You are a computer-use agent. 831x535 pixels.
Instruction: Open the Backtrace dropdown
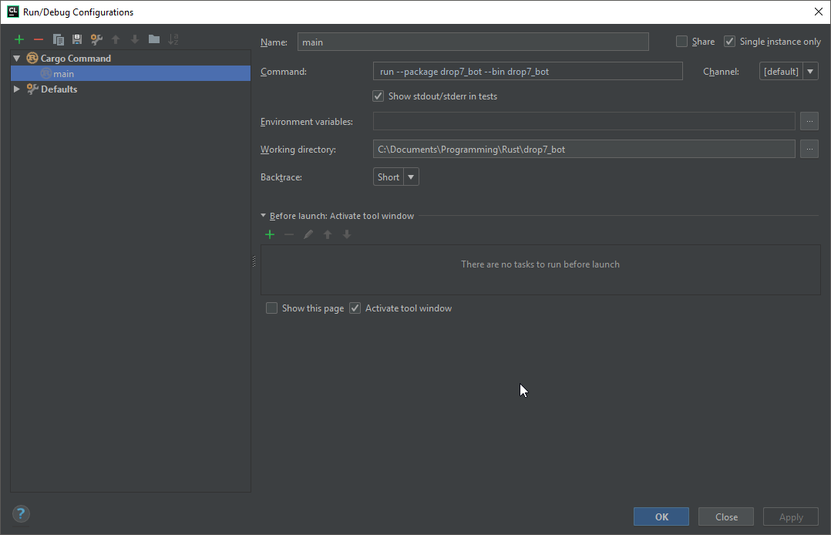tap(410, 177)
